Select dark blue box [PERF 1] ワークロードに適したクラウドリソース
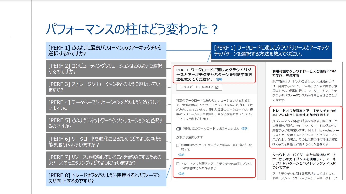The width and height of the screenshot is (346, 194). point(271,51)
